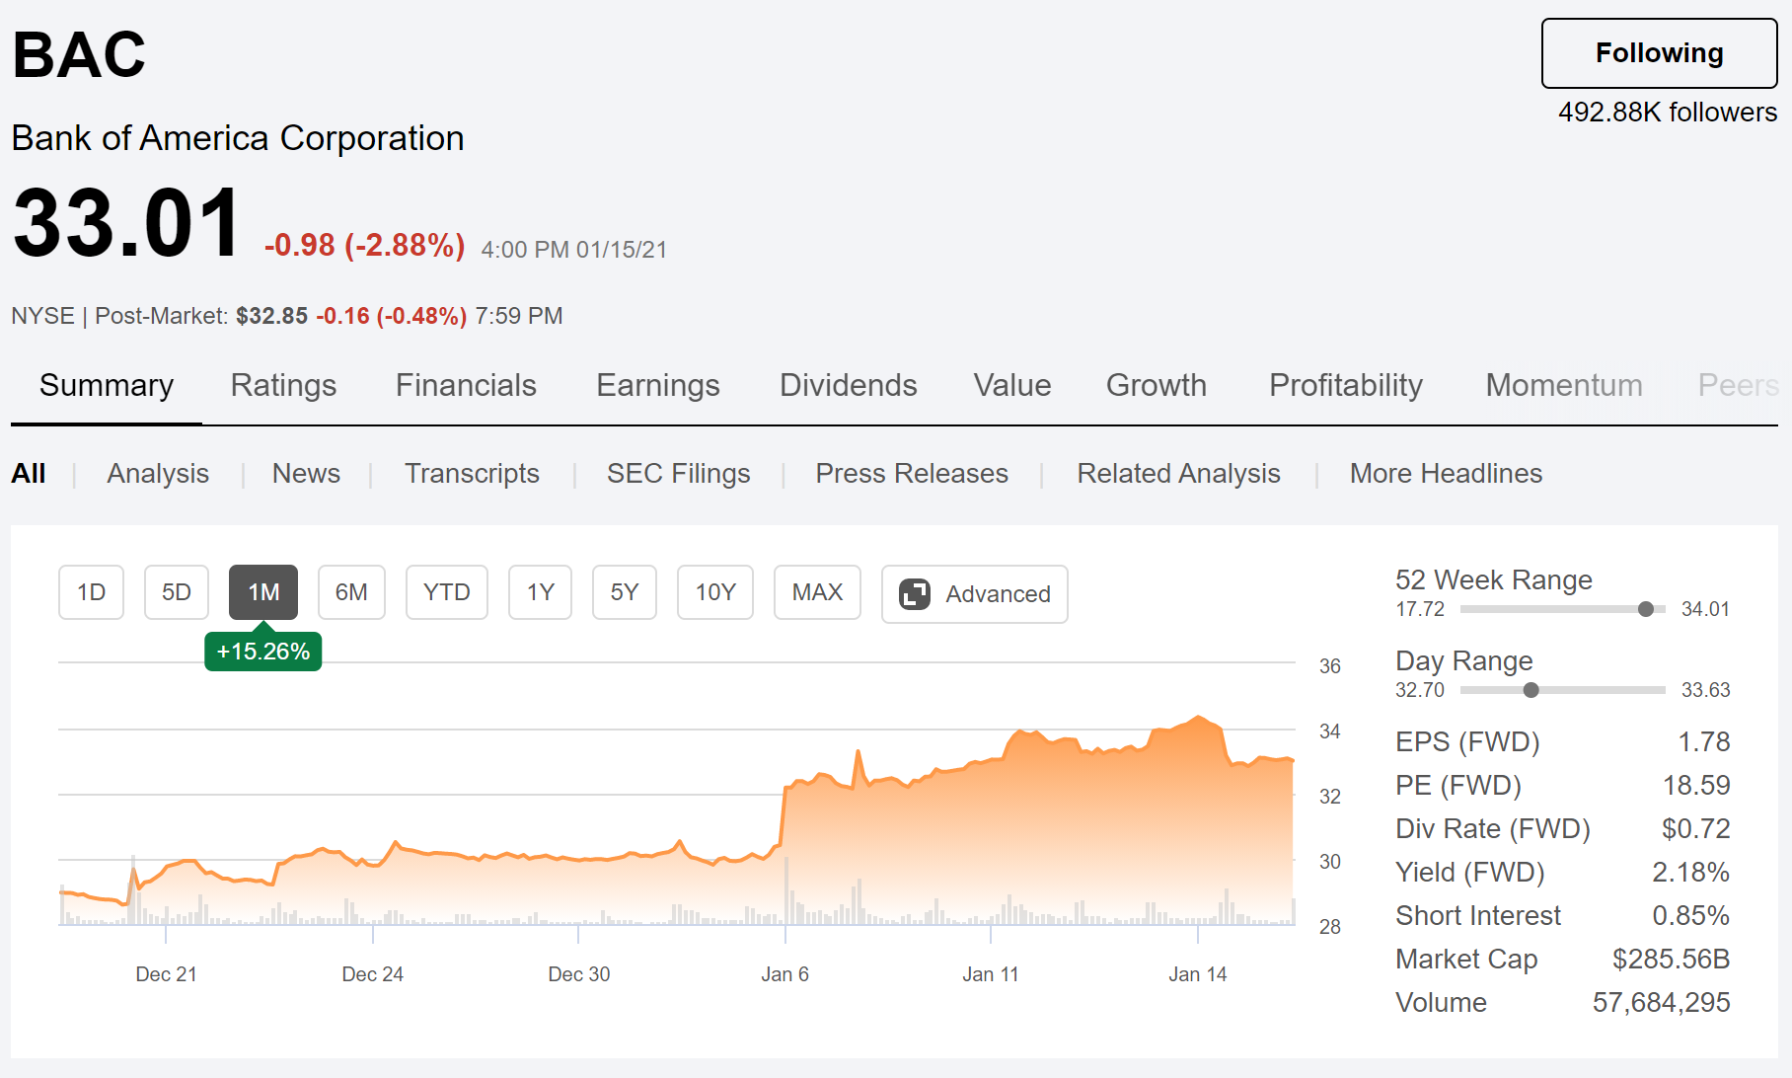The image size is (1792, 1078).
Task: Set chart range to 5D
Action: pyautogui.click(x=177, y=592)
